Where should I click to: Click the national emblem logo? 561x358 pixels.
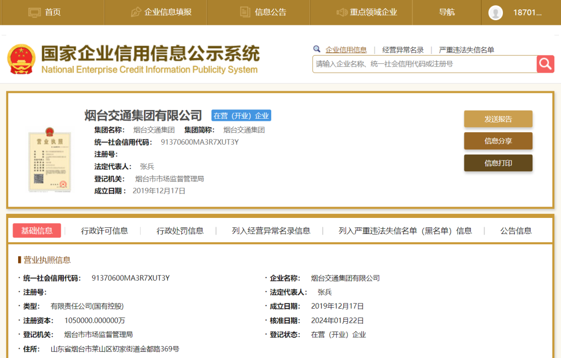click(x=21, y=59)
